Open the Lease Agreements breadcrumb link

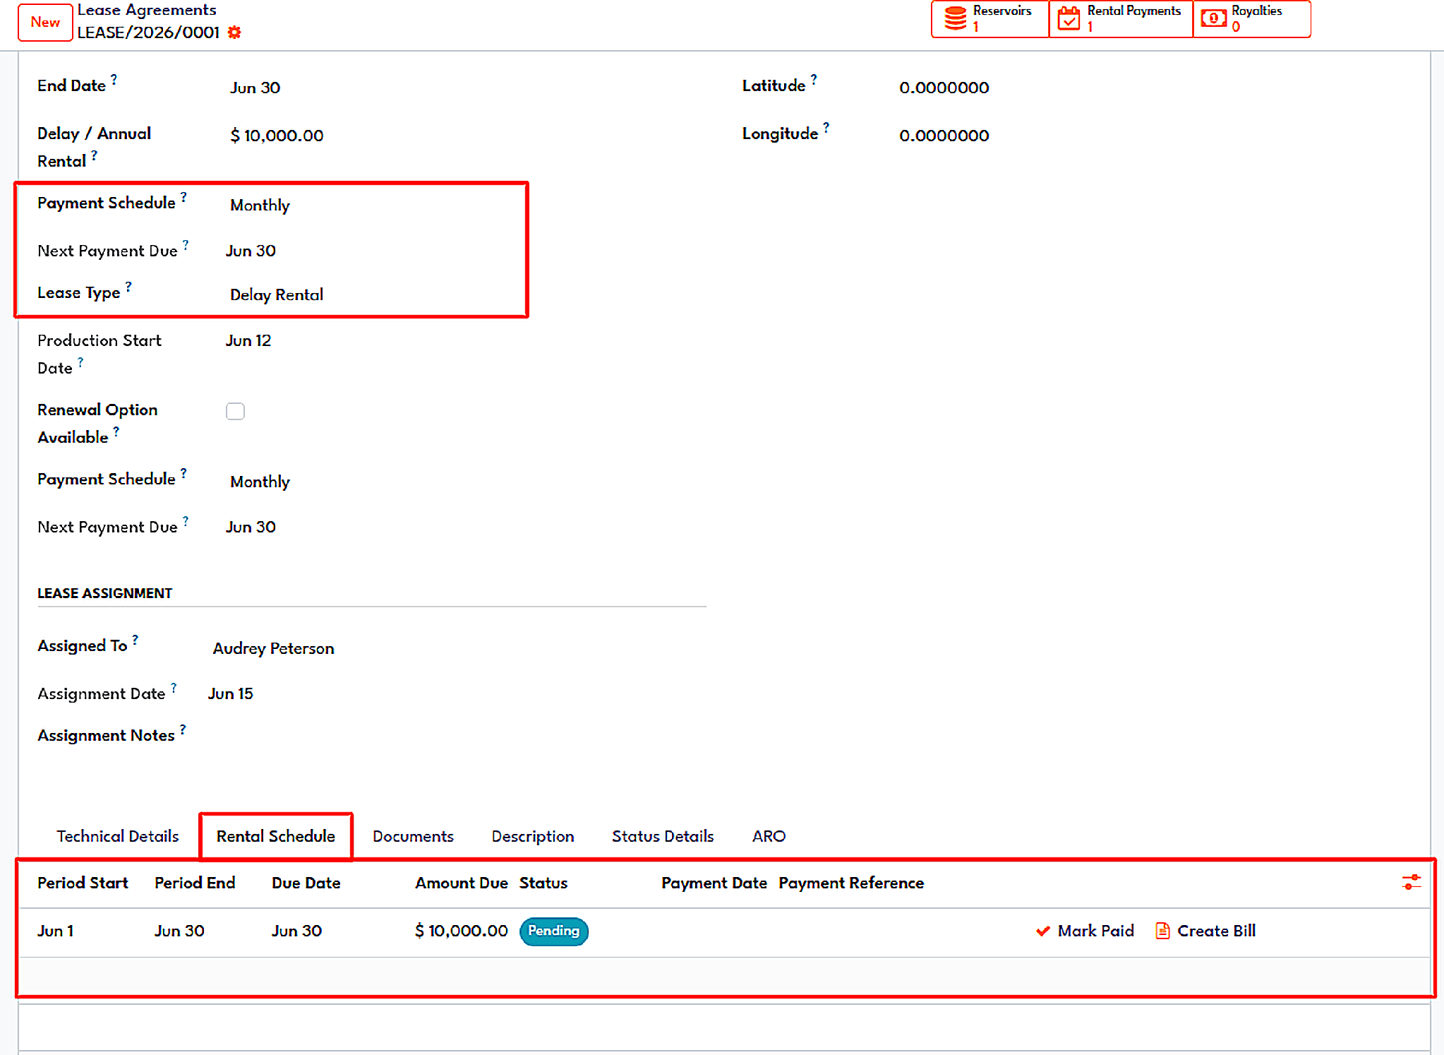(147, 10)
